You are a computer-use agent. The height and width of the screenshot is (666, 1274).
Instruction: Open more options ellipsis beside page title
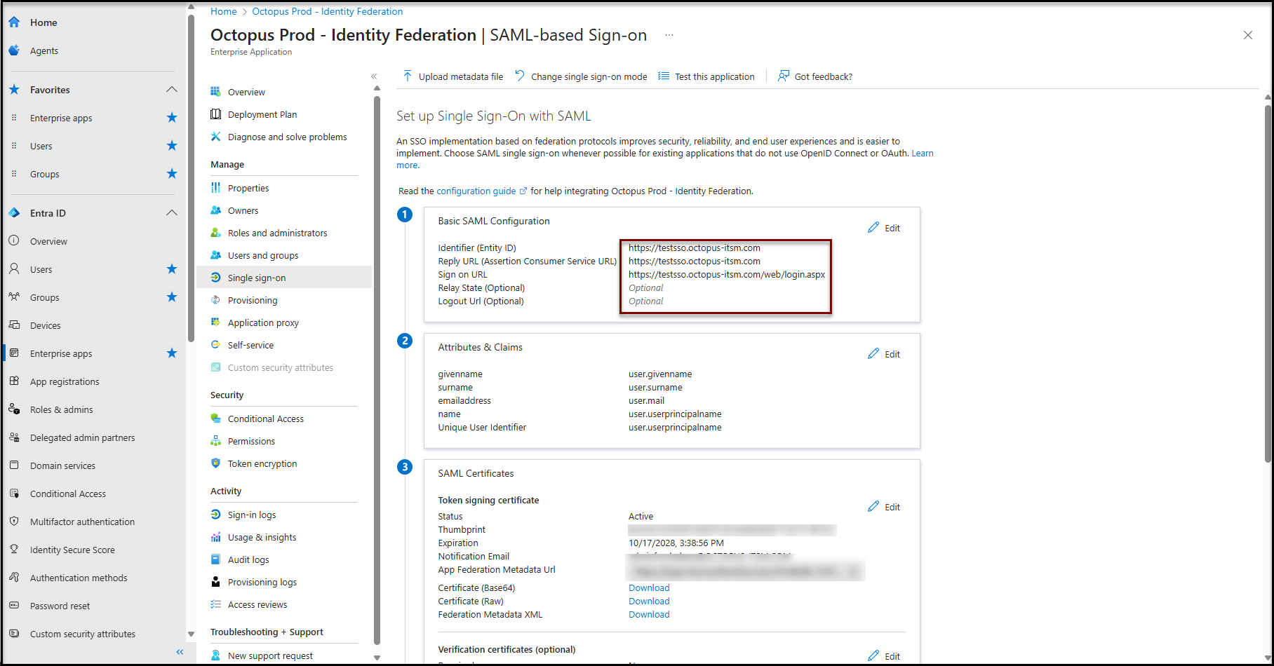pyautogui.click(x=669, y=35)
